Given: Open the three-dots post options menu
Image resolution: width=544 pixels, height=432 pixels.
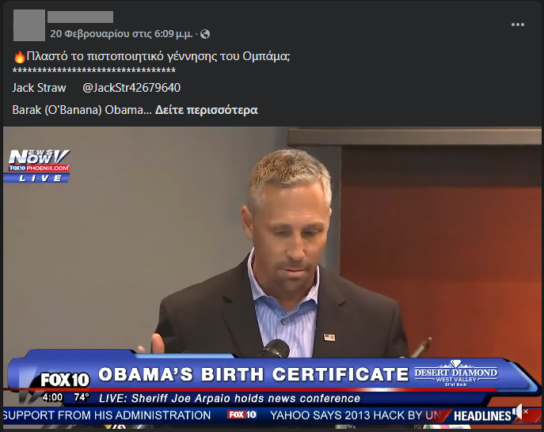Looking at the screenshot, I should coord(517,25).
